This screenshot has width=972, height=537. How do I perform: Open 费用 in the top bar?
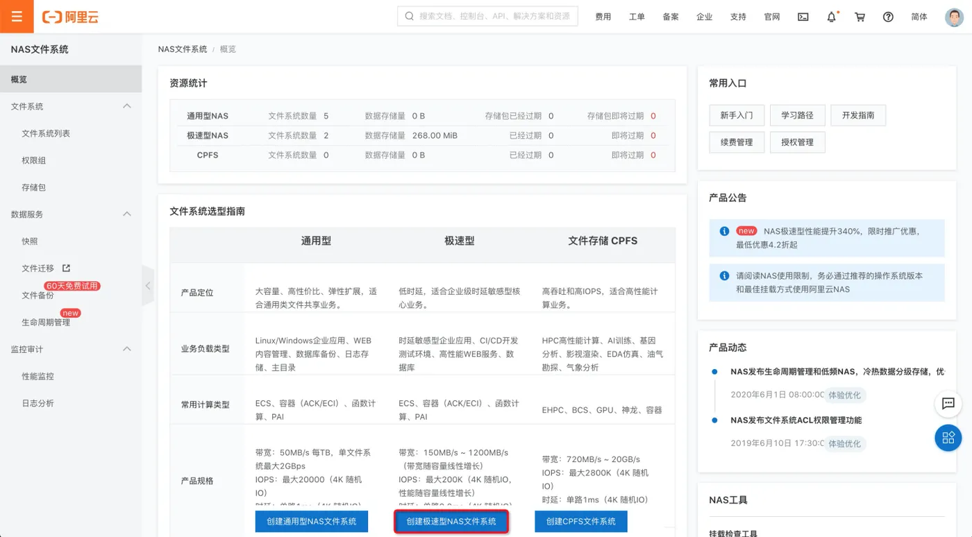tap(603, 17)
